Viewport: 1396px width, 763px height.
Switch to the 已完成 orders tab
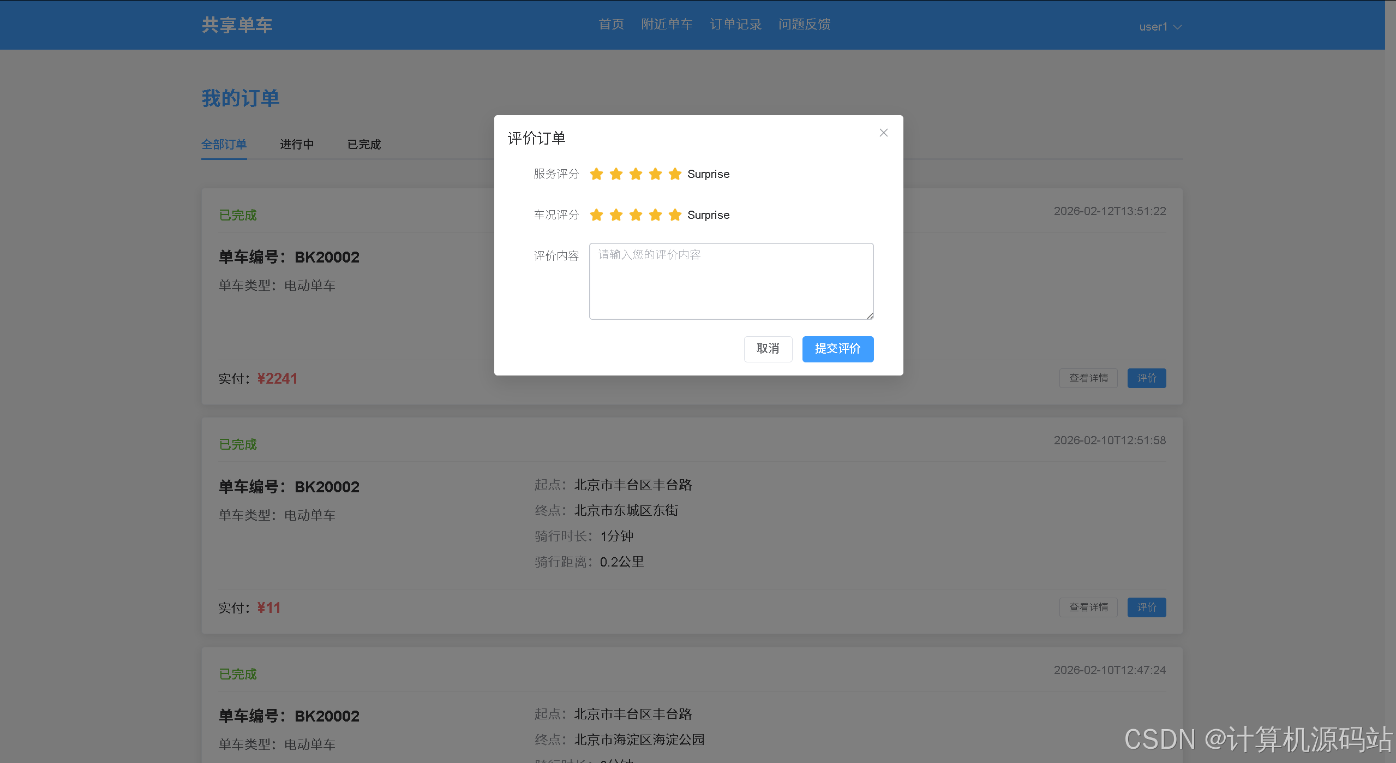point(364,145)
